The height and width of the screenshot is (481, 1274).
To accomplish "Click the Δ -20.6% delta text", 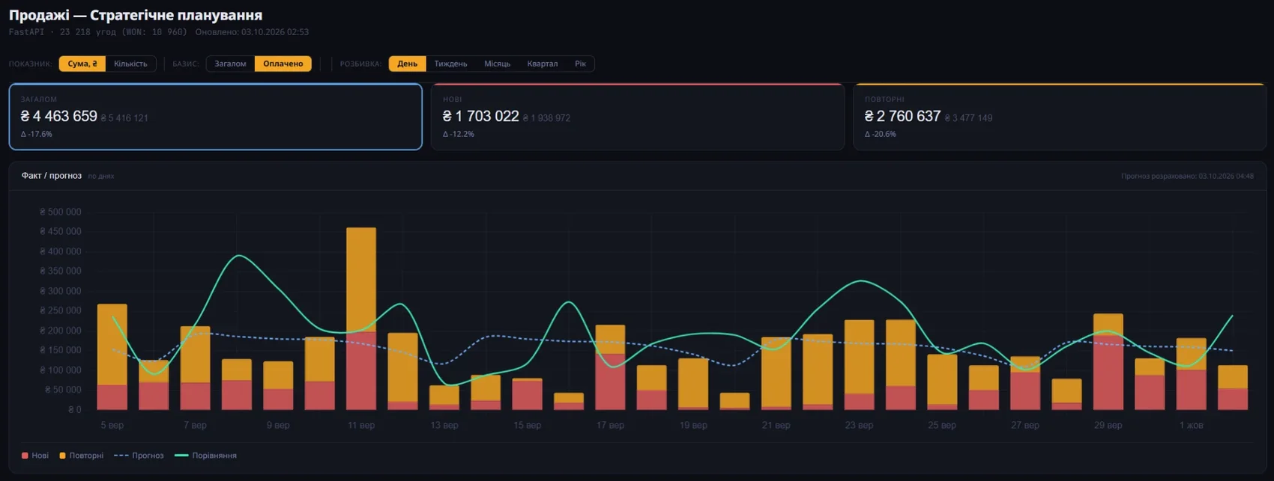I will [x=881, y=135].
